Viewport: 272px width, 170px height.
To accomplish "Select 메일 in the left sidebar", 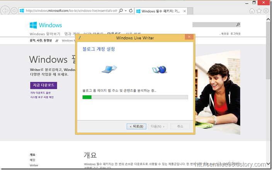I will tap(32, 160).
